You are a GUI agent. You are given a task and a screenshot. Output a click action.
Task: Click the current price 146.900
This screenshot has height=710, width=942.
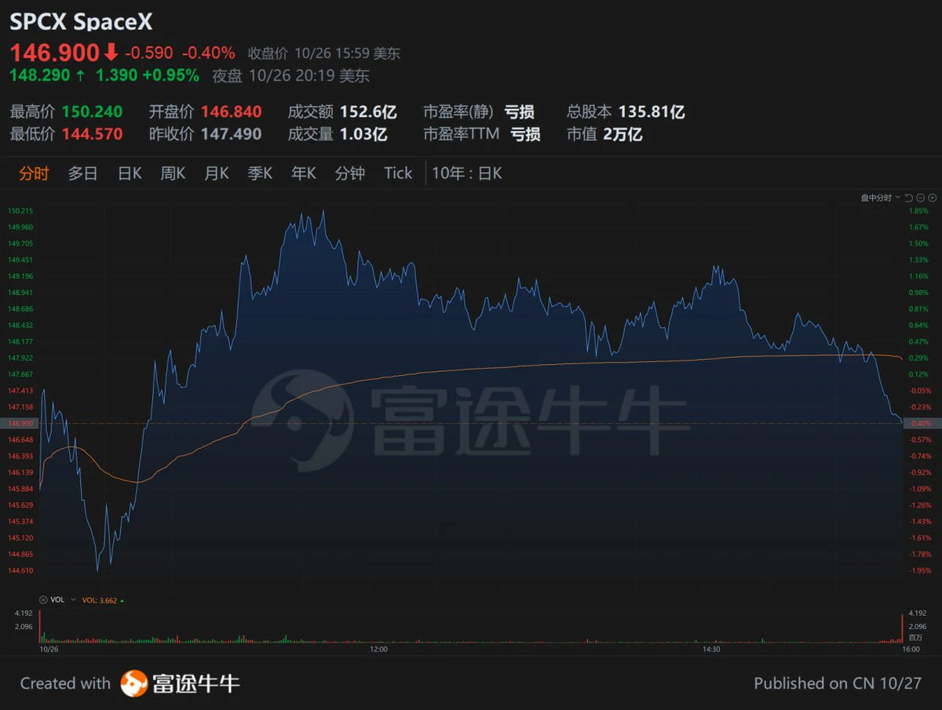[x=54, y=53]
